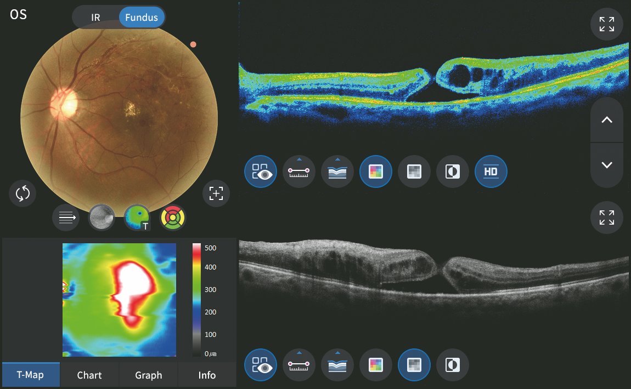Toggle the HD mode button
Image resolution: width=631 pixels, height=389 pixels.
[491, 172]
